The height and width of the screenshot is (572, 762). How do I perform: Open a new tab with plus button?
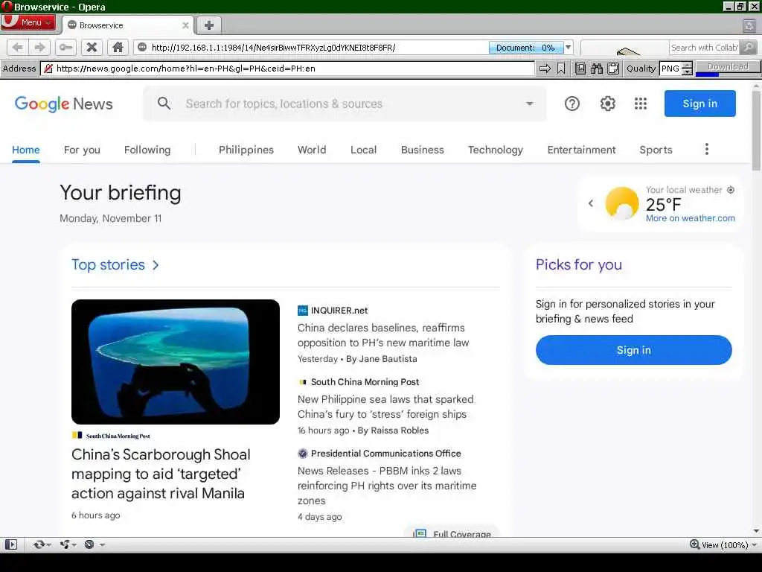tap(208, 25)
